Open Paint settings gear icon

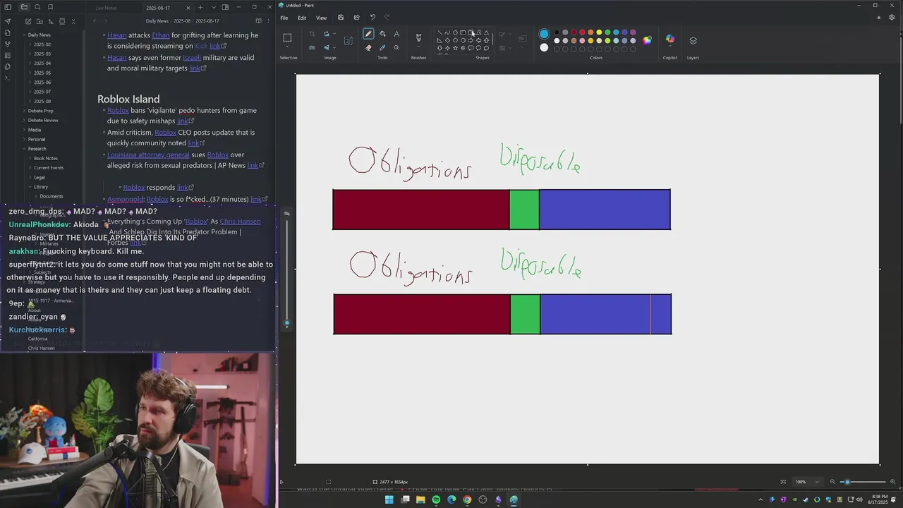tap(892, 18)
